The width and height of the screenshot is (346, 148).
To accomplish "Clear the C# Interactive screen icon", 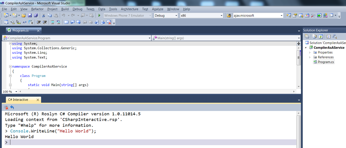I will (x=6, y=107).
